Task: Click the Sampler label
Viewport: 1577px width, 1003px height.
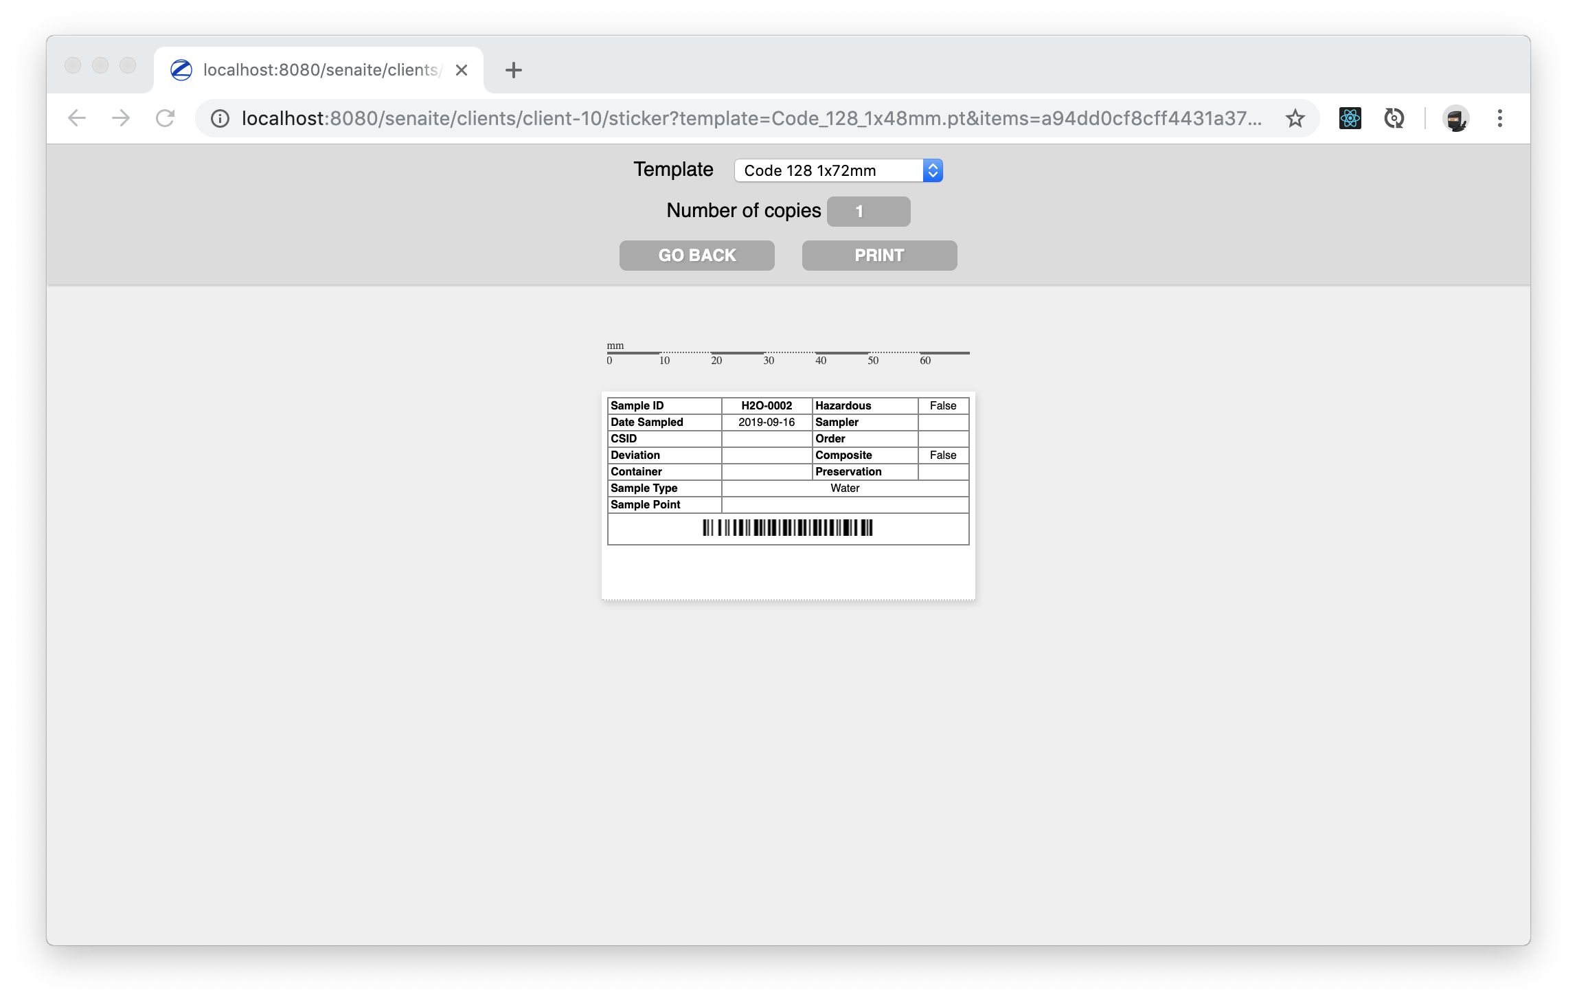Action: (837, 422)
